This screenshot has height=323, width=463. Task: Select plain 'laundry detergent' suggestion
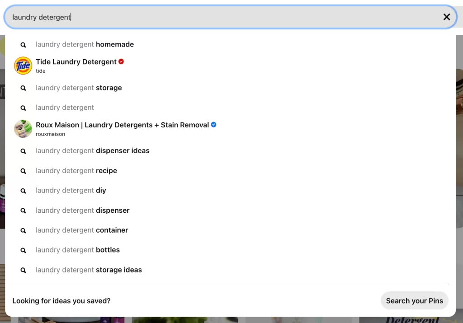click(x=65, y=108)
